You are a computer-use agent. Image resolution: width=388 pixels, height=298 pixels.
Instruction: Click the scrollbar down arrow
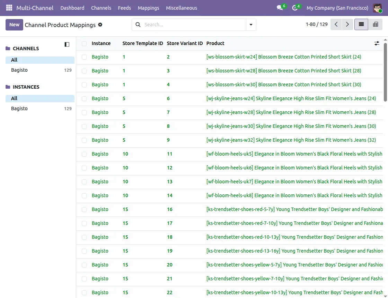(385, 296)
